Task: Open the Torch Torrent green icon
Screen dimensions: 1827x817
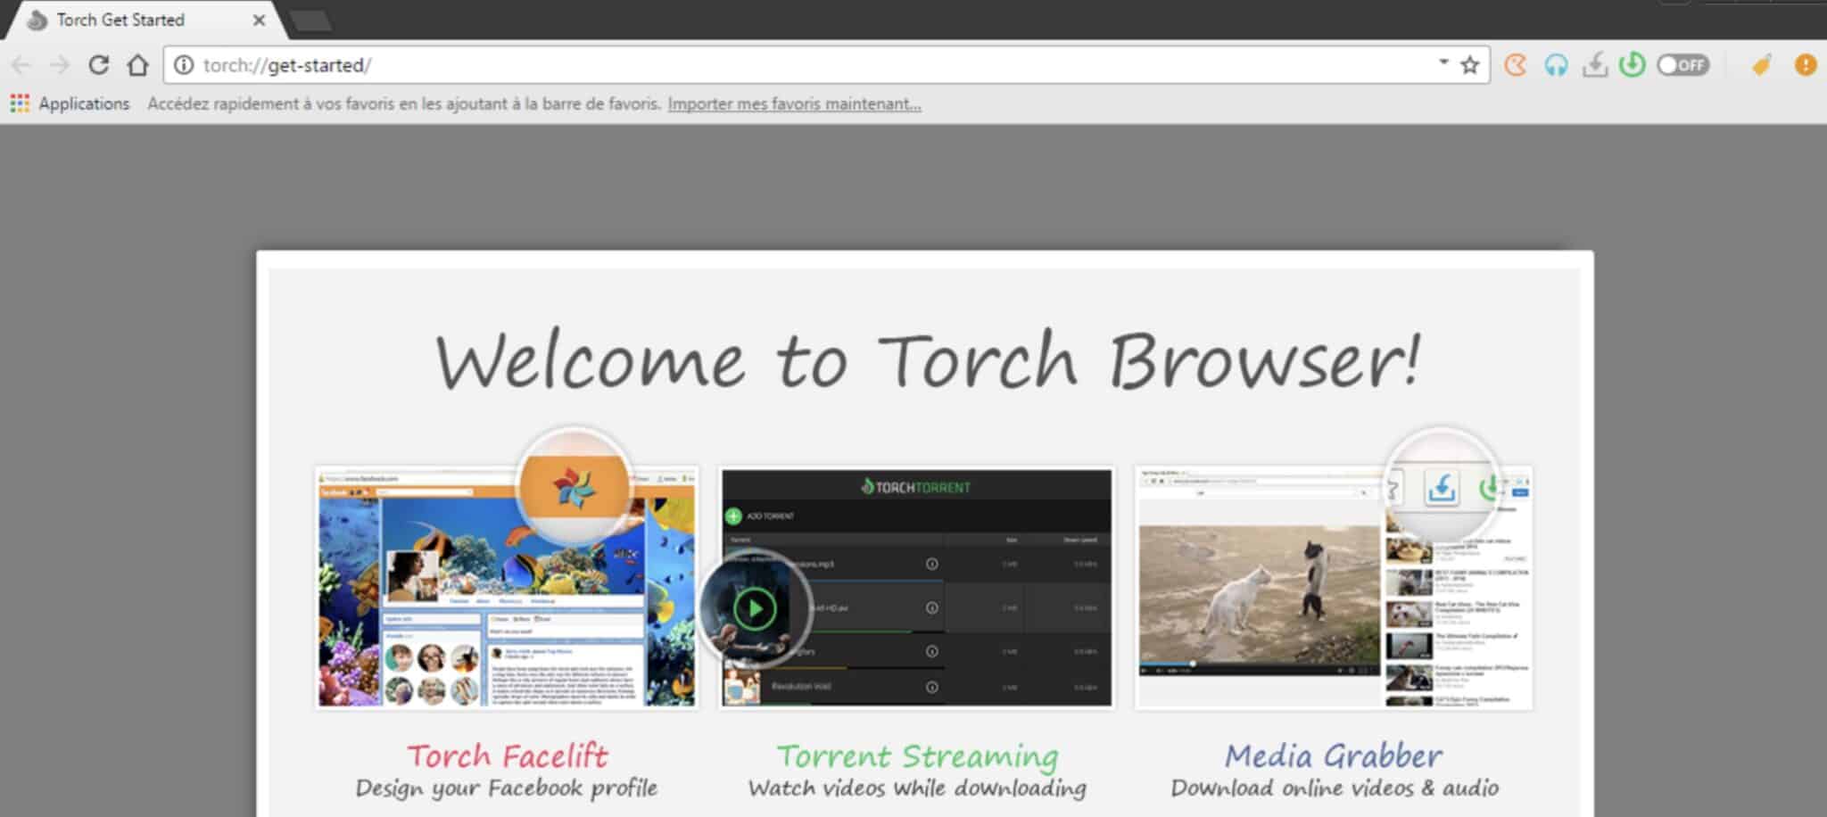Action: [1633, 65]
